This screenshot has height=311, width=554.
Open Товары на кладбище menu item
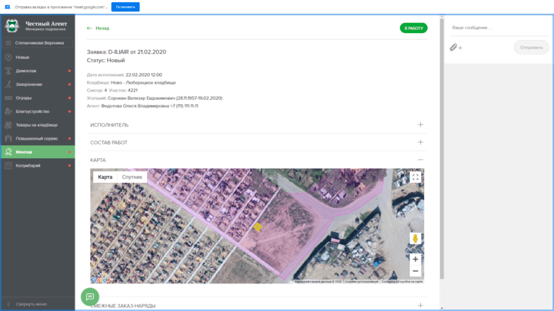[x=38, y=125]
